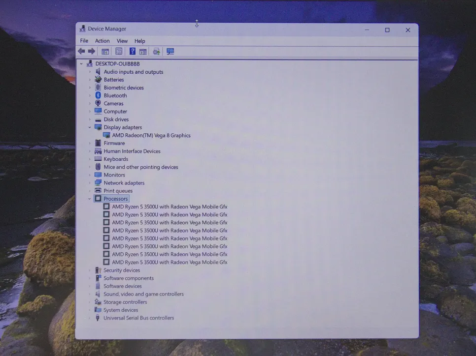
Task: Select the Cameras category label
Action: pyautogui.click(x=113, y=103)
